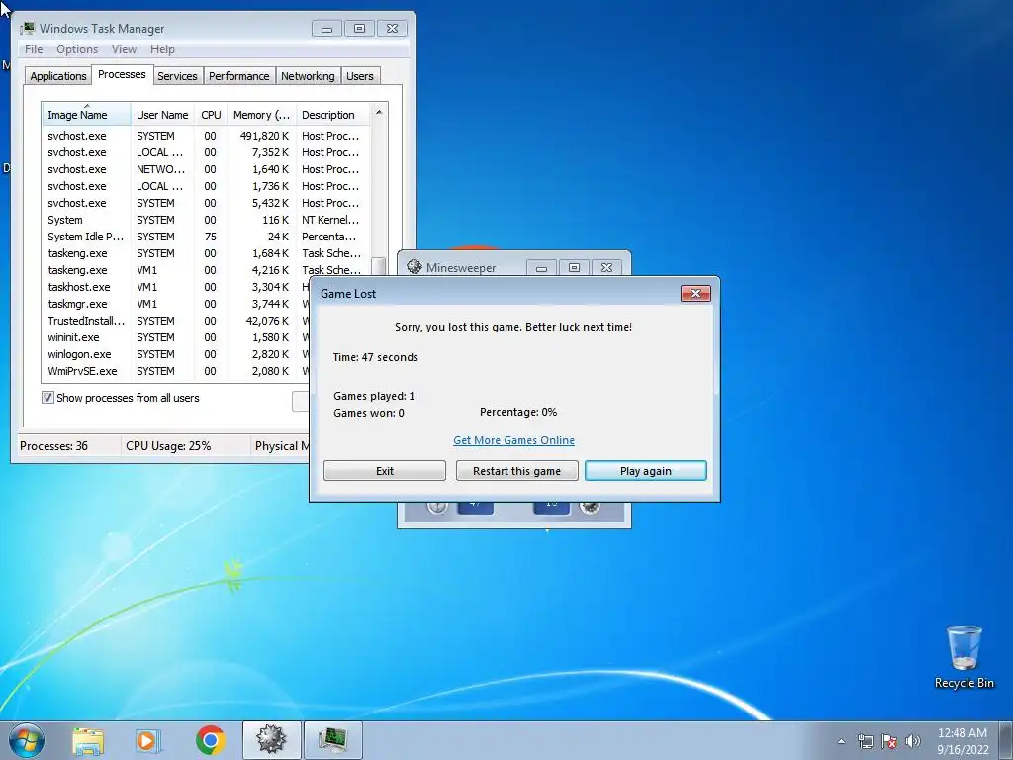
Task: Switch to Minesweeper taskbar button
Action: (271, 740)
